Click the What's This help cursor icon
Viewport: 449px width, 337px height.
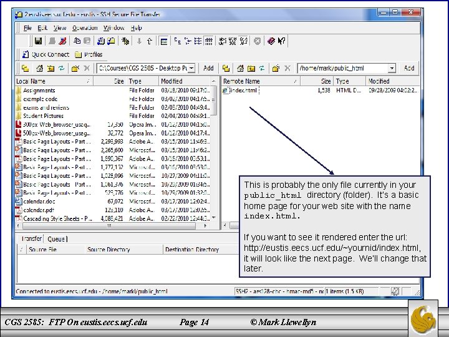(x=281, y=41)
